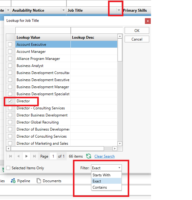Check the Director - Consulting Services checkbox

pos(10,108)
